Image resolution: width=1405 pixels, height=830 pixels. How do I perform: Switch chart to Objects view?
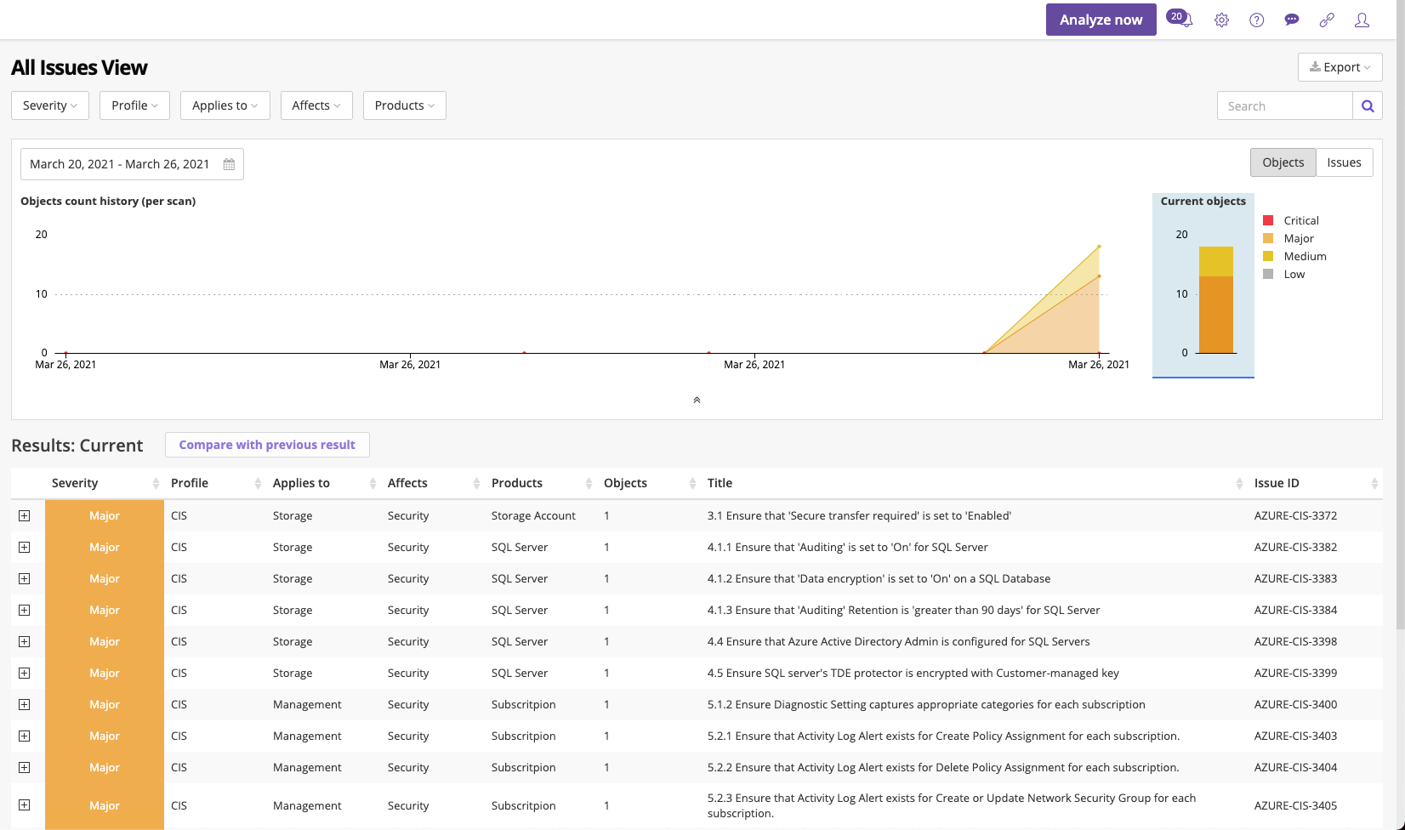pyautogui.click(x=1283, y=162)
